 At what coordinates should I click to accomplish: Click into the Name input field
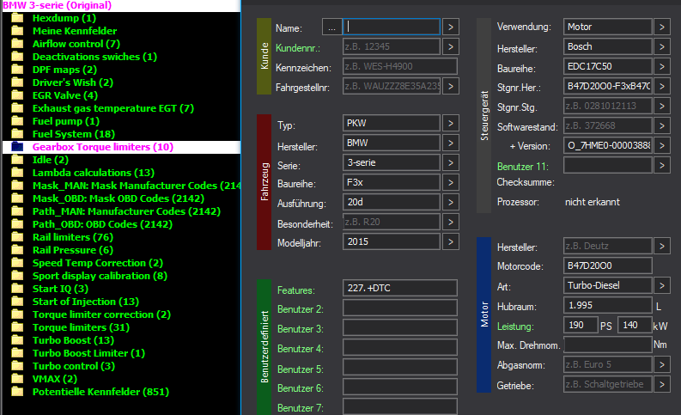392,27
